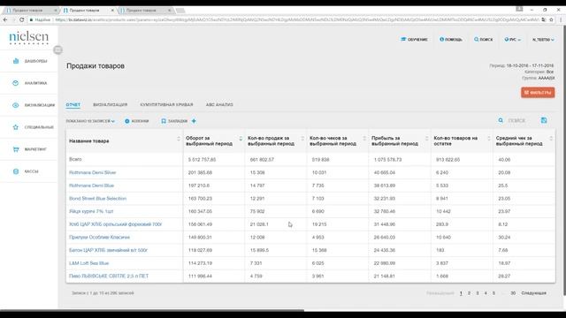Open Обучение training in top bar
The image size is (566, 318).
click(x=414, y=39)
